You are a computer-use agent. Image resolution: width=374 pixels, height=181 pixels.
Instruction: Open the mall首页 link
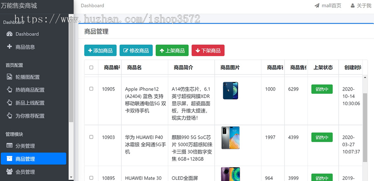pyautogui.click(x=328, y=6)
